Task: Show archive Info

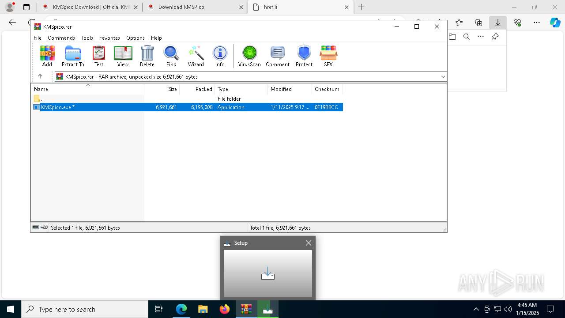Action: [x=220, y=56]
